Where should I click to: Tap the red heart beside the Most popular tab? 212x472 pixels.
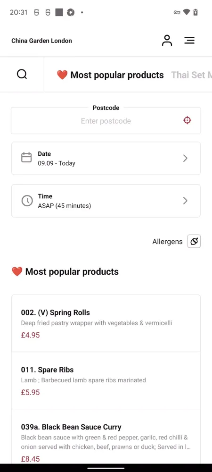click(62, 75)
